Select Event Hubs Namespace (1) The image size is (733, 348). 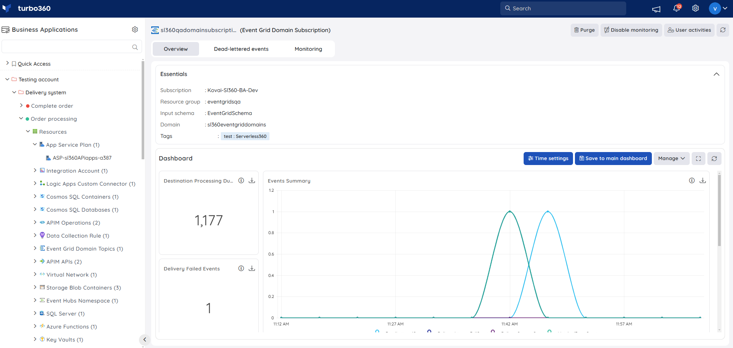tap(82, 301)
